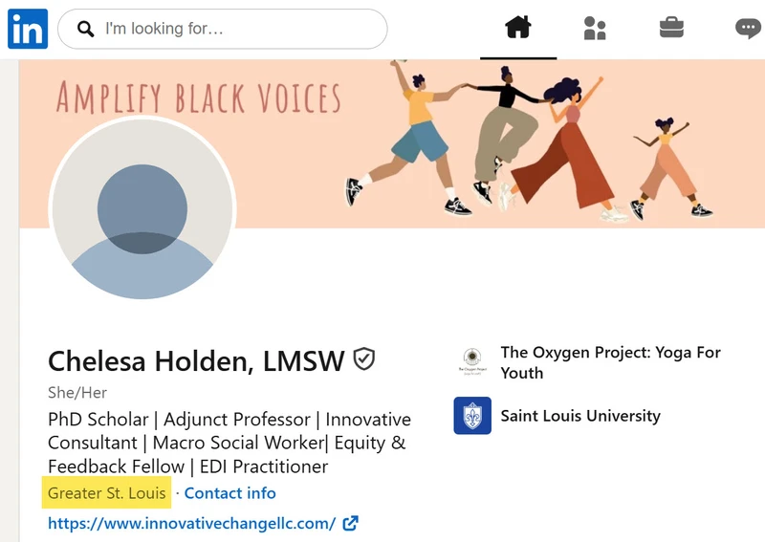Open The Oxygen Project: Yoga For Youth
765x542 pixels.
pyautogui.click(x=610, y=362)
